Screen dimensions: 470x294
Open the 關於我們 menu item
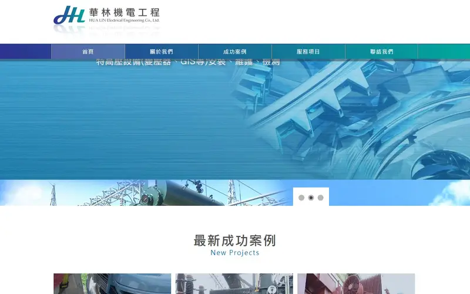point(162,52)
